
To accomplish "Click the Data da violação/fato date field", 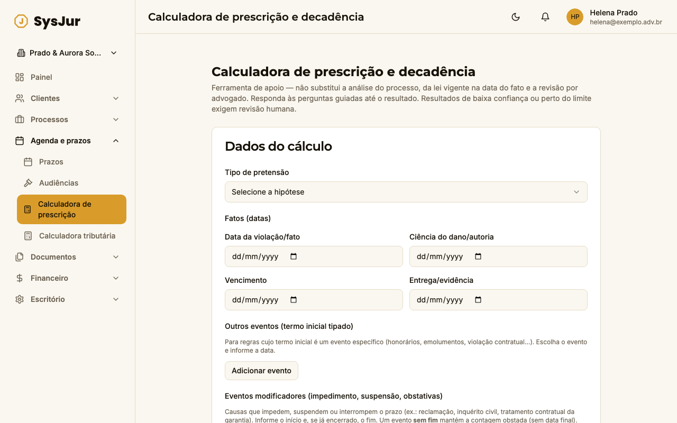I will [x=314, y=256].
